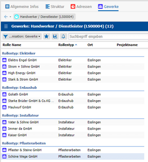Click Erdaushub cell in Maulwurf GmbH row
The width and height of the screenshot is (148, 162).
click(x=66, y=107)
